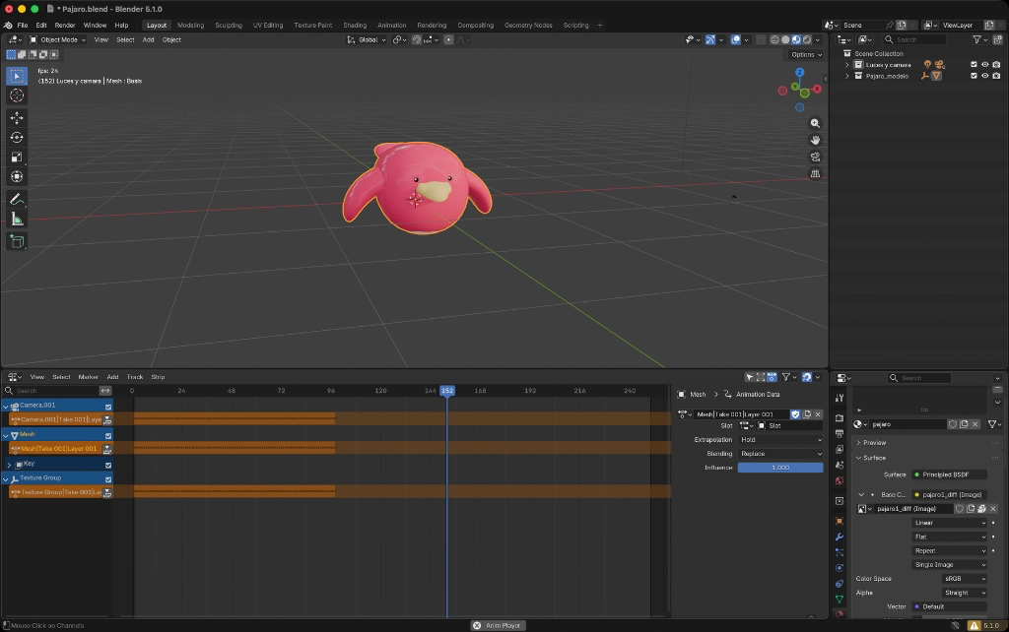The height and width of the screenshot is (632, 1009).
Task: Pick the Add Cube tool
Action: coord(17,241)
